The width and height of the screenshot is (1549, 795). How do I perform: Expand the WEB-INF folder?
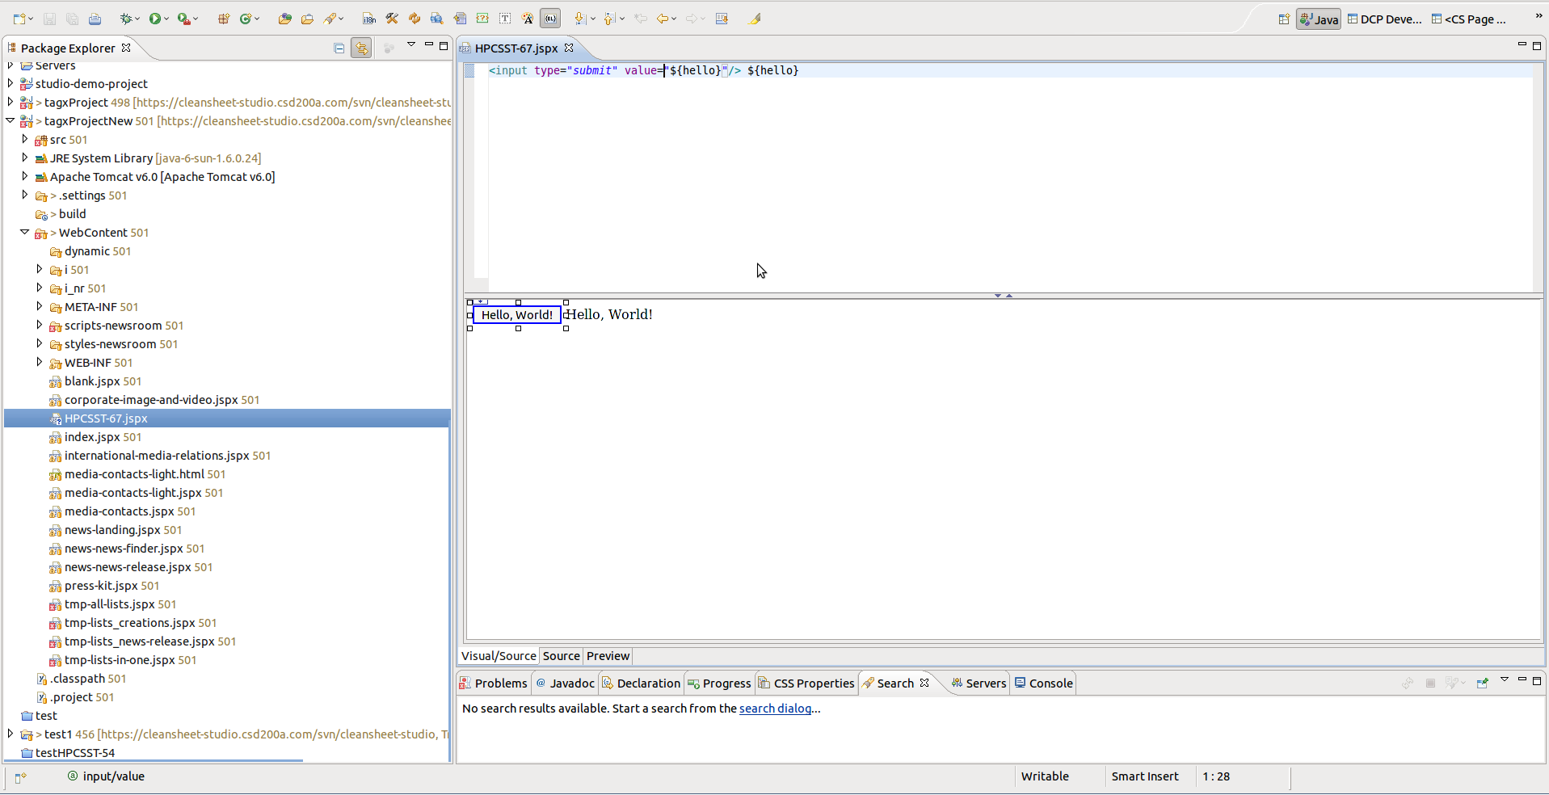click(x=40, y=363)
